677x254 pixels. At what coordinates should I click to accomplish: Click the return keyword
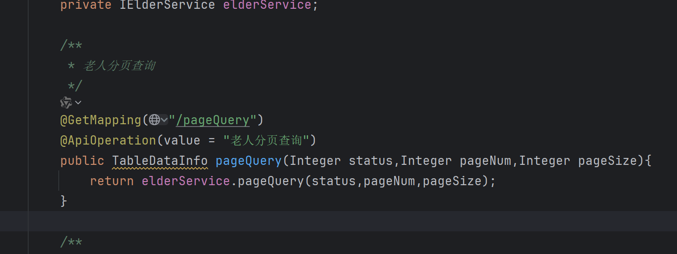tap(112, 181)
